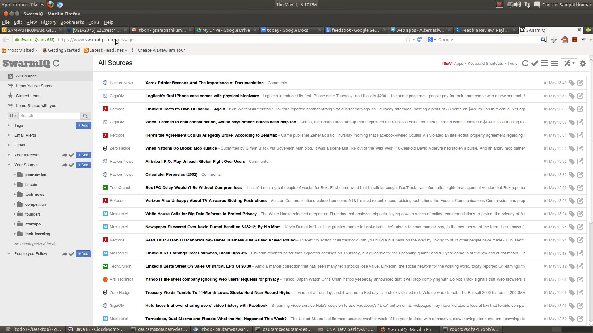
Task: Switch to compact bulleted list view icon
Action: (x=554, y=64)
